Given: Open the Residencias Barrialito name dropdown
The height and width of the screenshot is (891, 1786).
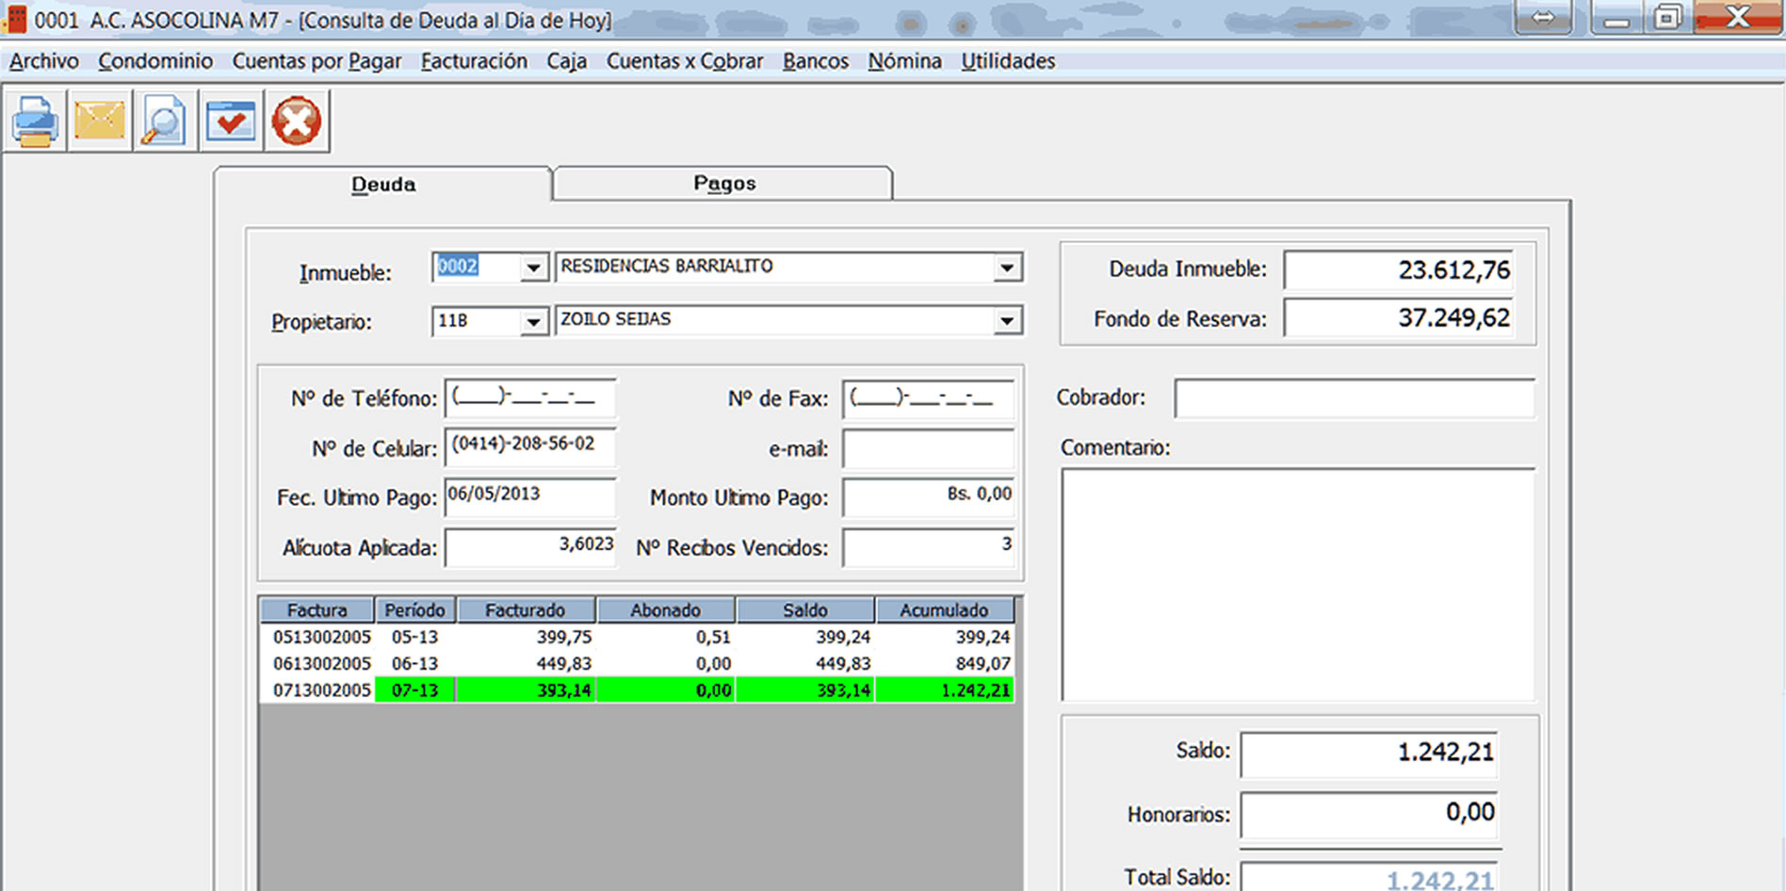Looking at the screenshot, I should click(x=1007, y=268).
